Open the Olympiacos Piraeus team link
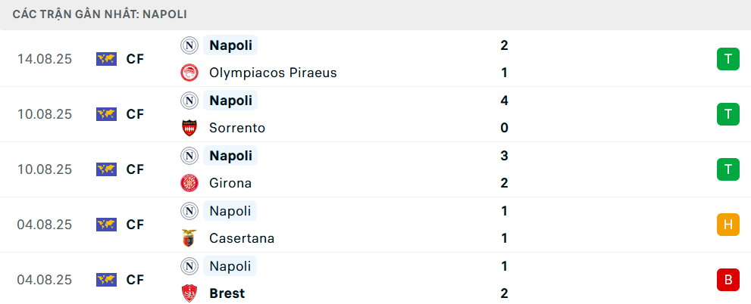Image resolution: width=751 pixels, height=304 pixels. tap(273, 73)
